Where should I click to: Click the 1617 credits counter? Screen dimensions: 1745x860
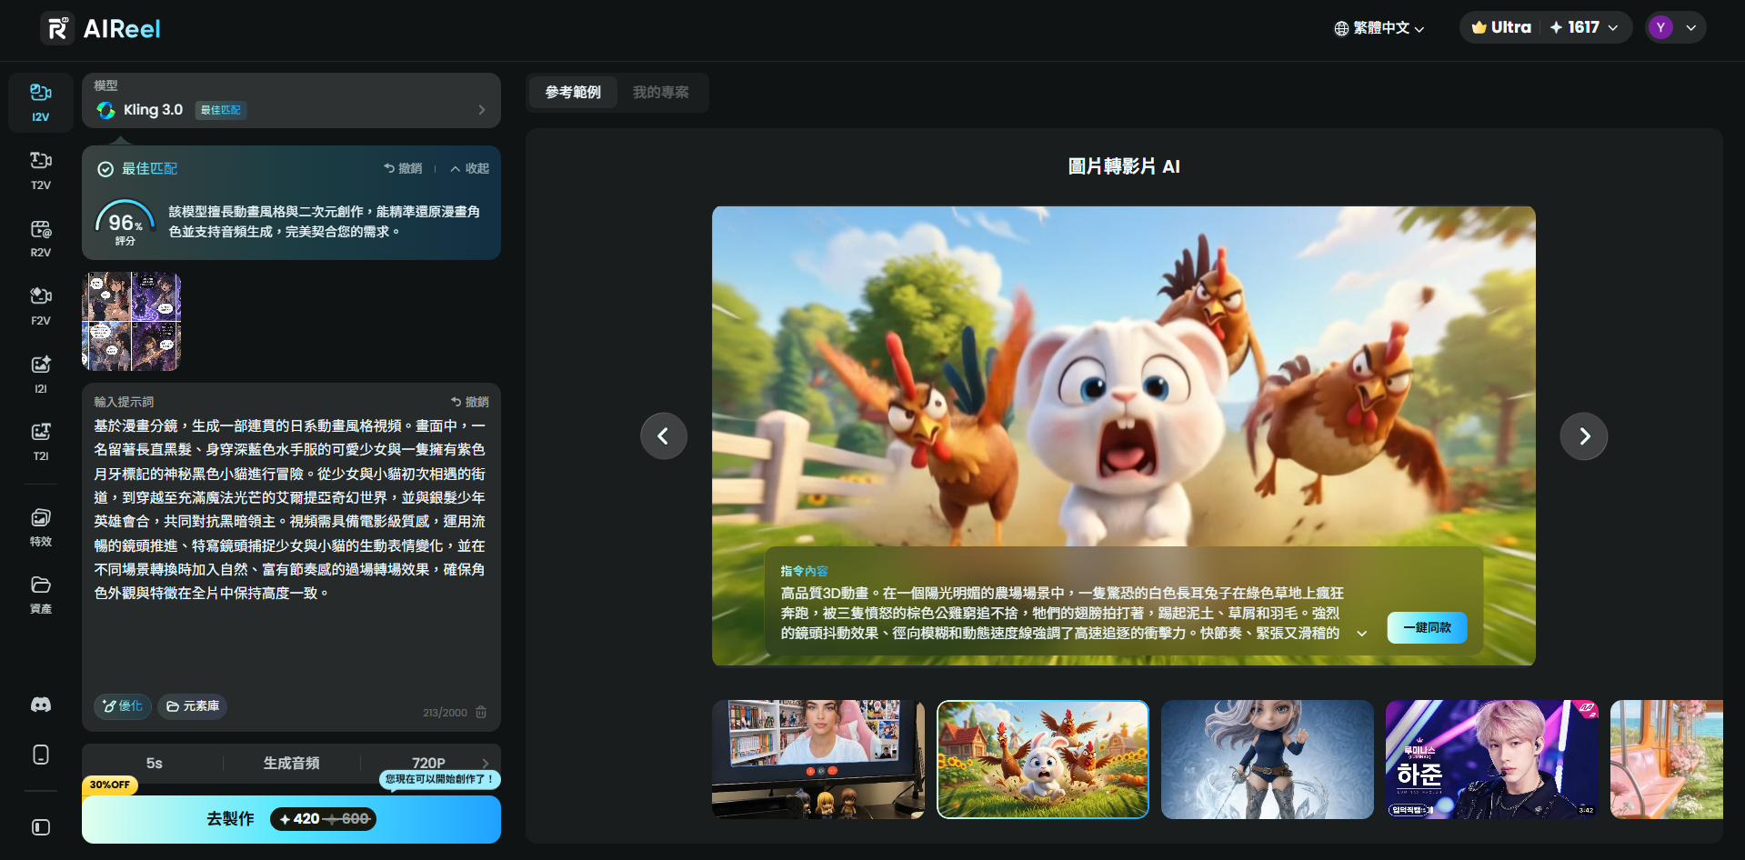click(x=1583, y=27)
